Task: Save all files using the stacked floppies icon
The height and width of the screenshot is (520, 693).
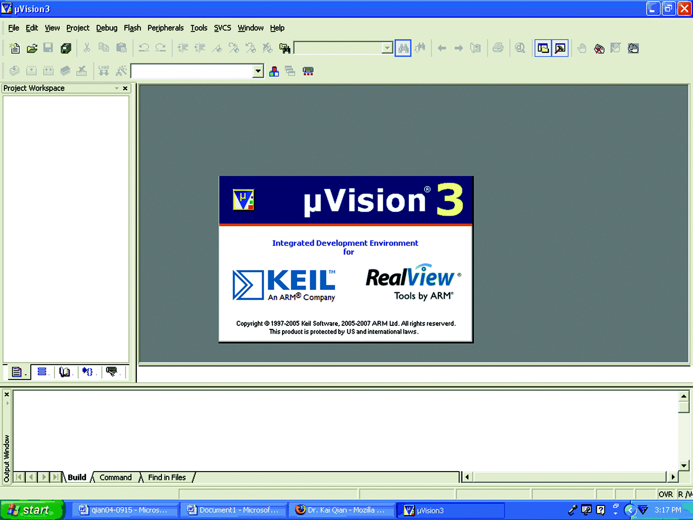Action: coord(66,48)
